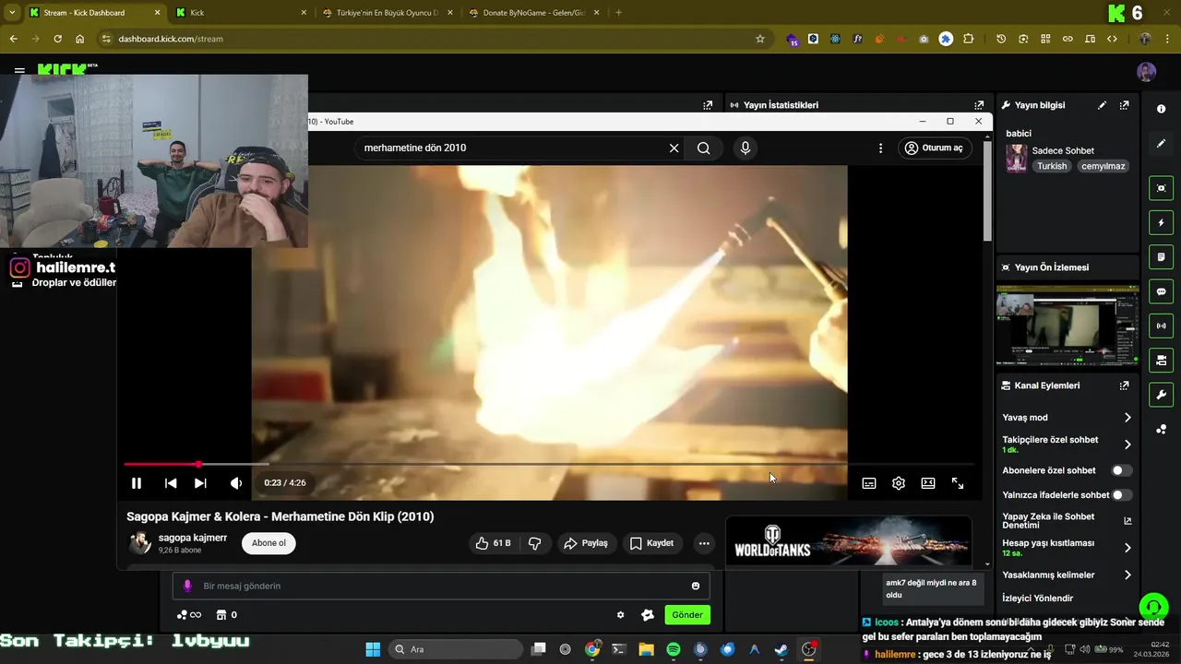1181x664 pixels.
Task: Toggle Abonelere özel sohbet switch
Action: point(1121,470)
